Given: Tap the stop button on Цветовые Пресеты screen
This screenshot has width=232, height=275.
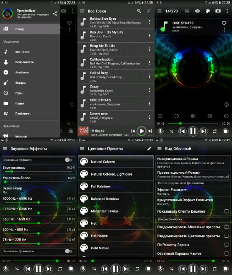Looking at the screenshot, I should pos(148,269).
